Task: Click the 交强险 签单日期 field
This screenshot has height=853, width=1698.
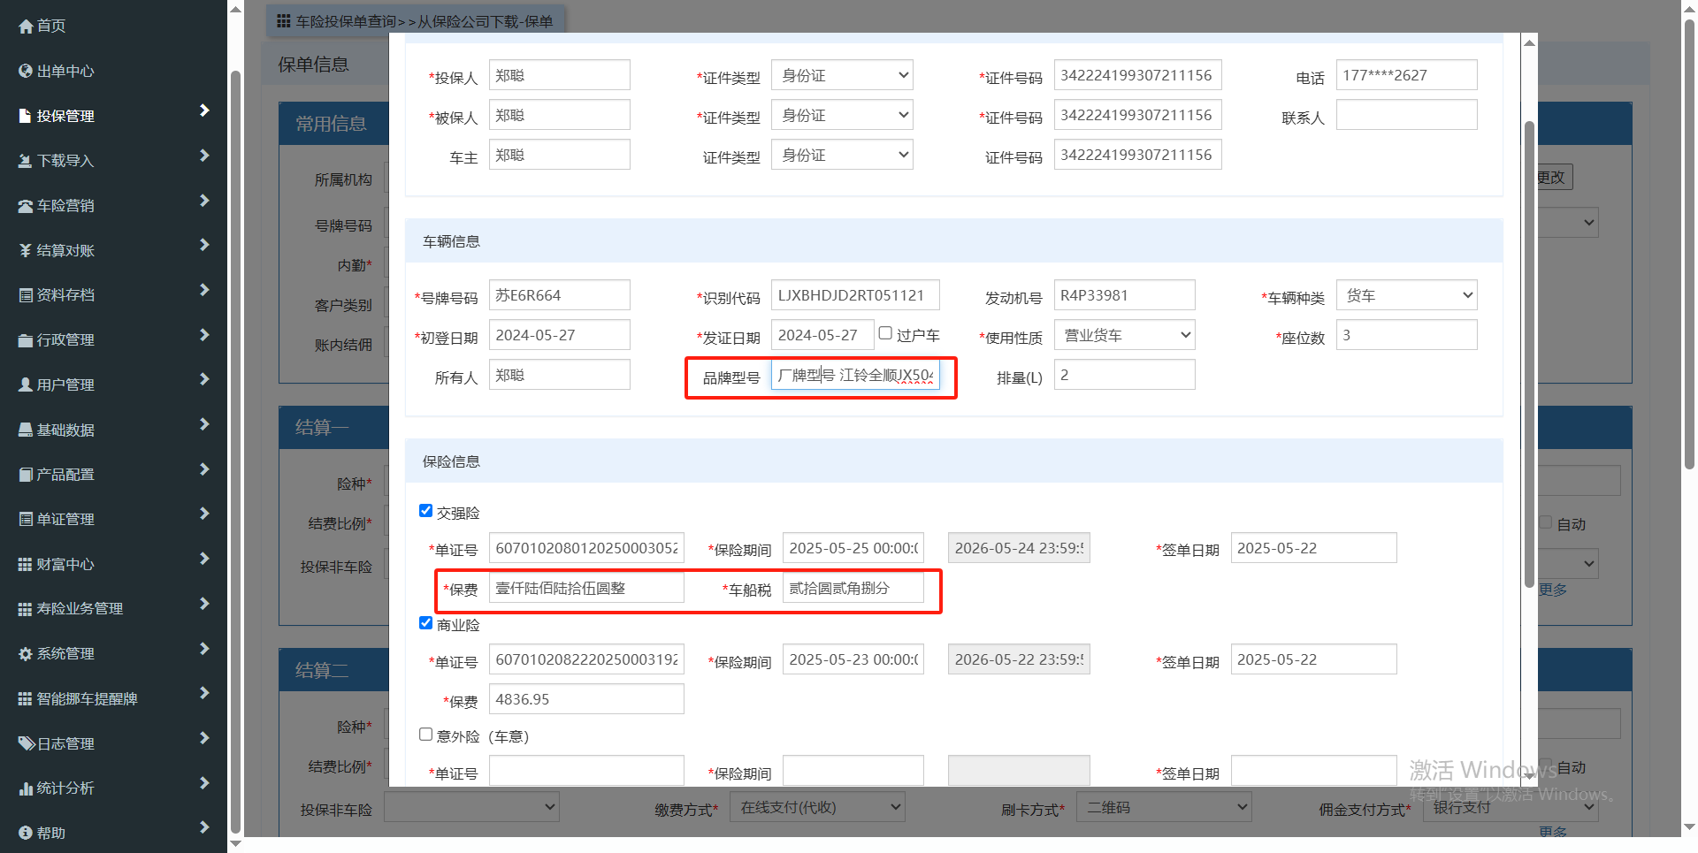Action: tap(1314, 548)
